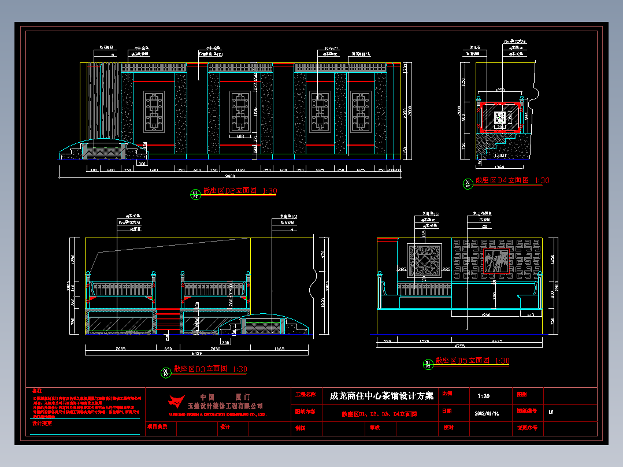Screen dimensions: 623x467
Task: Click the green section marker beside D2 title
Action: pyautogui.click(x=195, y=194)
